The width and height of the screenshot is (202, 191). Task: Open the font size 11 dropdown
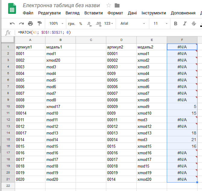160,23
